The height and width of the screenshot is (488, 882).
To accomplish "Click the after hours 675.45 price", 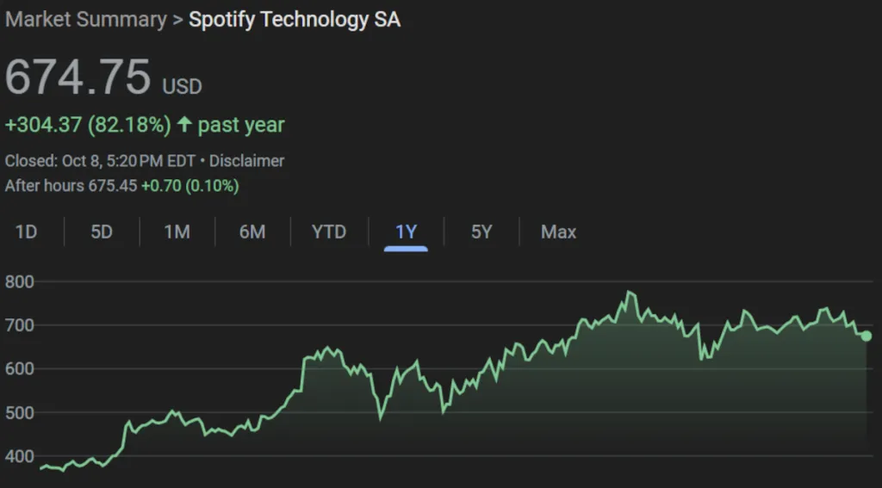I will pos(113,185).
